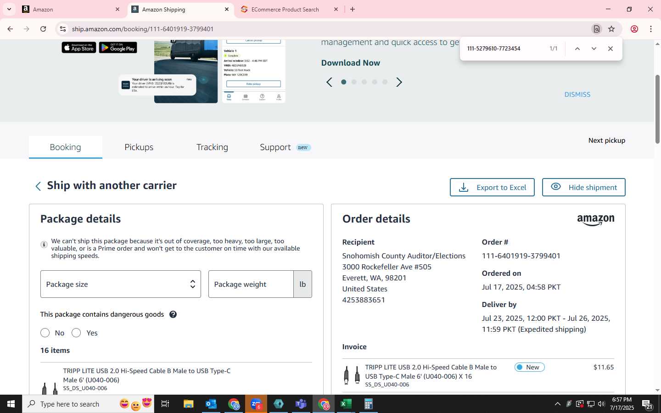The width and height of the screenshot is (661, 413).
Task: Open Excel from taskbar
Action: (346, 404)
